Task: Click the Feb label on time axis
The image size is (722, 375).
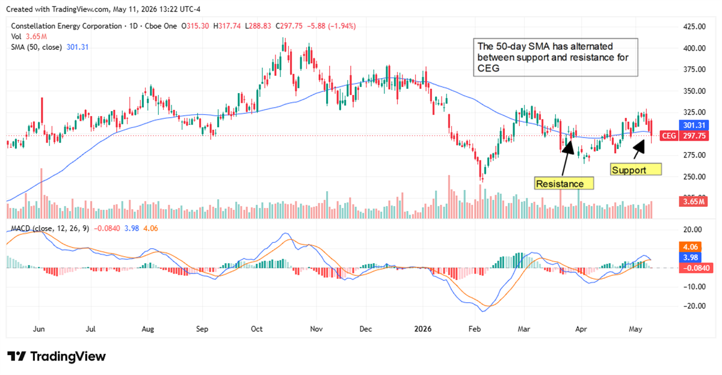Action: 475,329
